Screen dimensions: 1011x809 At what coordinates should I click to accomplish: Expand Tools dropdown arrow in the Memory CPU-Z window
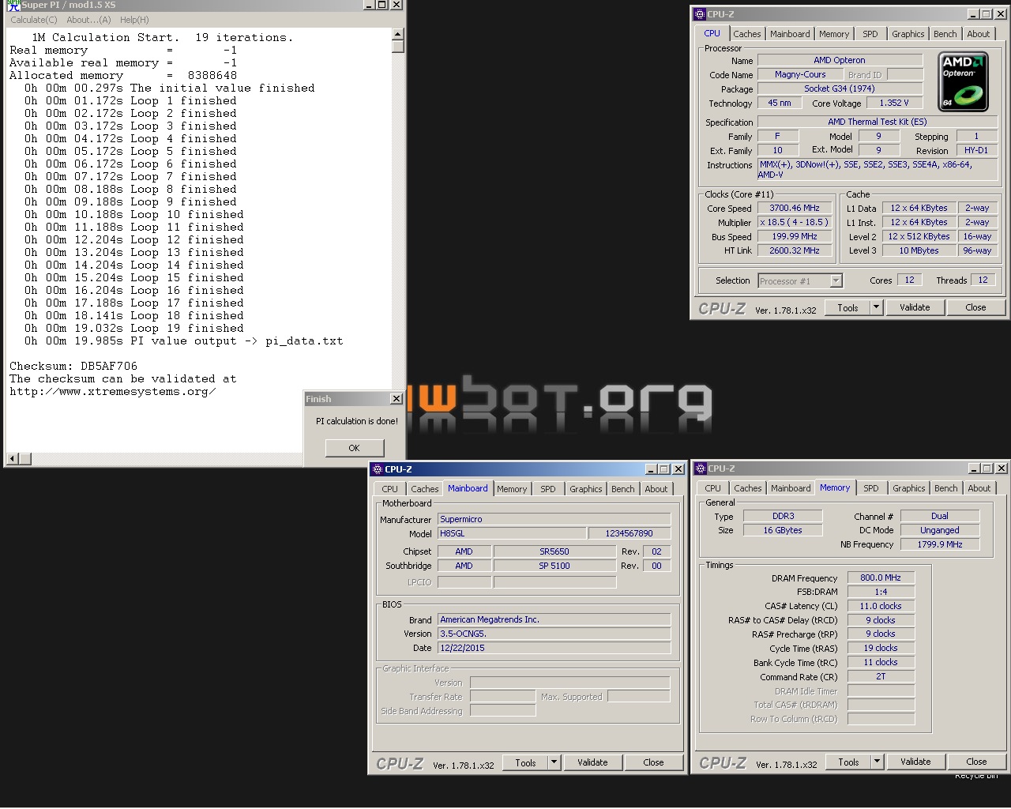(x=877, y=762)
